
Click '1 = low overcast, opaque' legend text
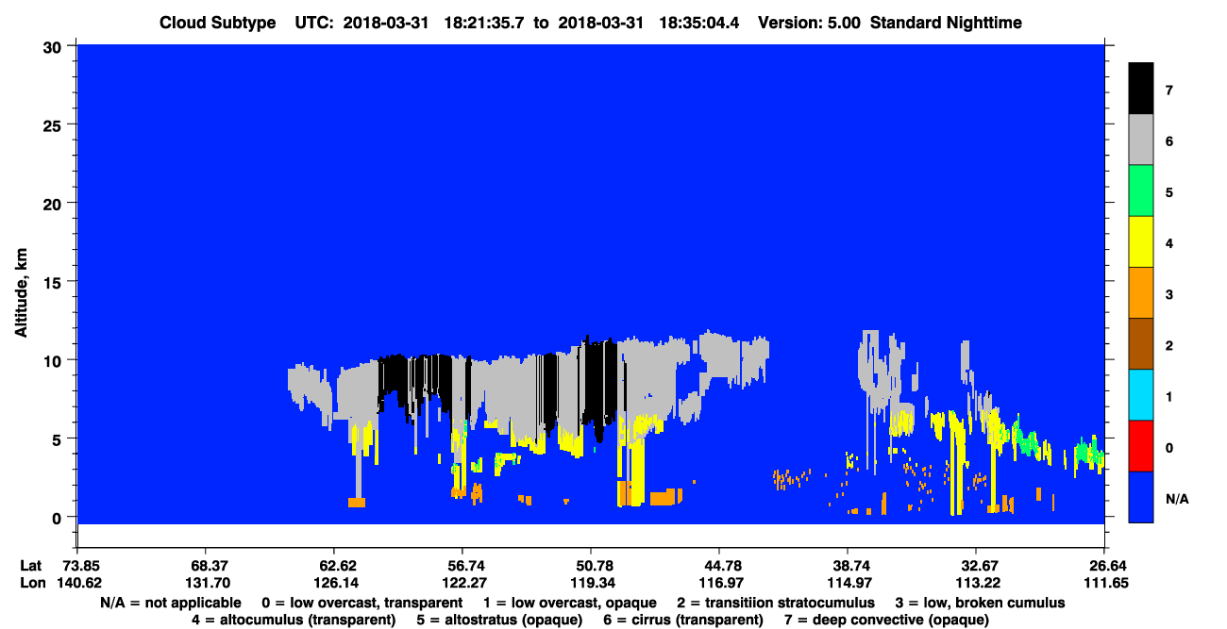click(572, 603)
